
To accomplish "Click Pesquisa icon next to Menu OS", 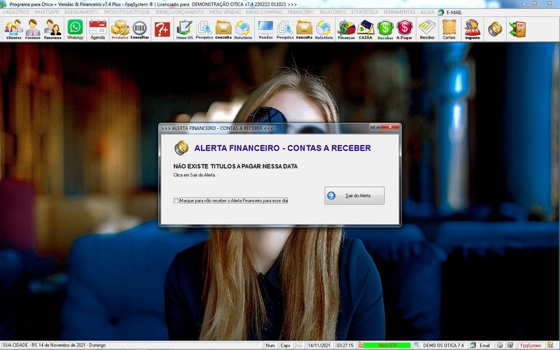I will click(204, 29).
